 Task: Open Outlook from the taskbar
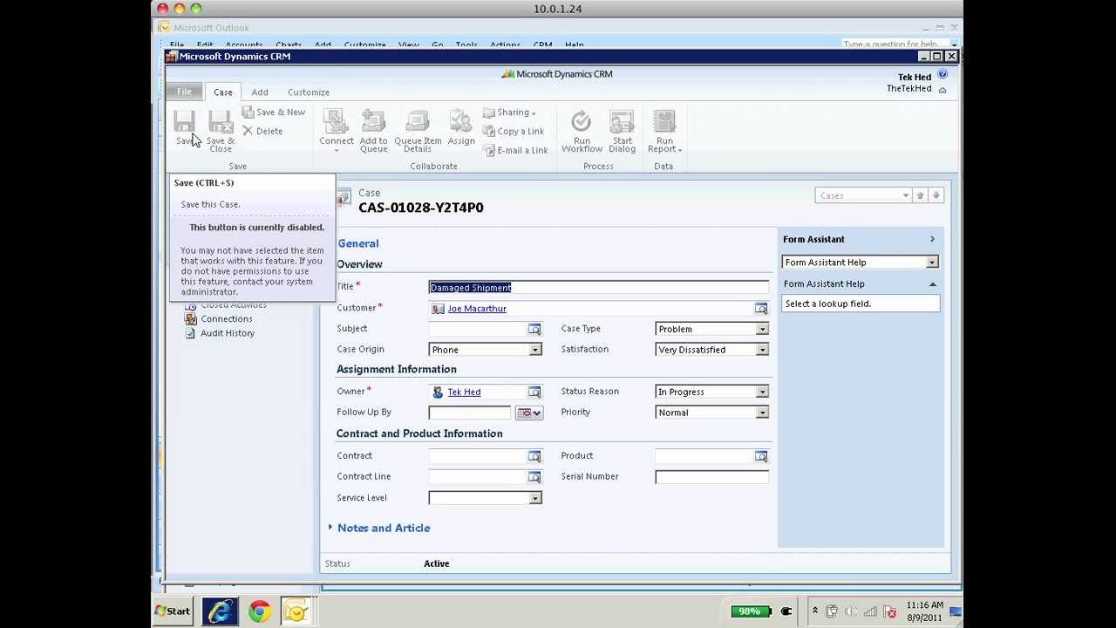[x=296, y=611]
